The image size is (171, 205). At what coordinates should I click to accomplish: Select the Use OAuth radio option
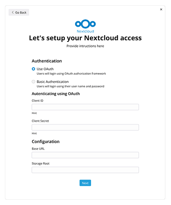click(33, 69)
